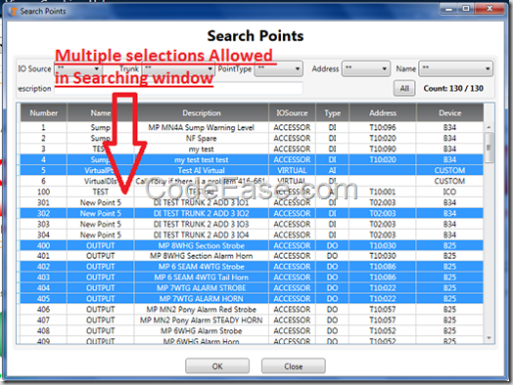Sort by the Device column header
Image resolution: width=513 pixels, height=385 pixels.
pos(450,113)
